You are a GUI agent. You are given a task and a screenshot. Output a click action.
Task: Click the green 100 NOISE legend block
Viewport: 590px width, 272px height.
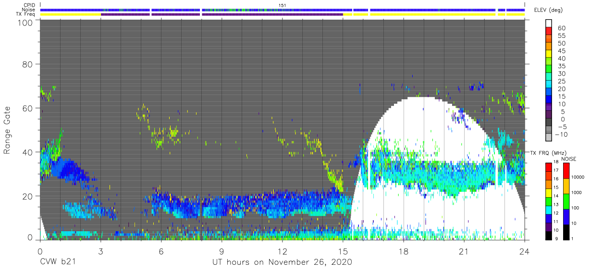click(x=566, y=201)
